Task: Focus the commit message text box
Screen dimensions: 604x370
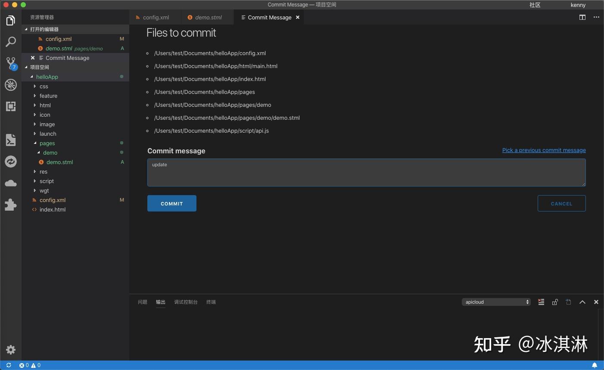Action: 367,172
